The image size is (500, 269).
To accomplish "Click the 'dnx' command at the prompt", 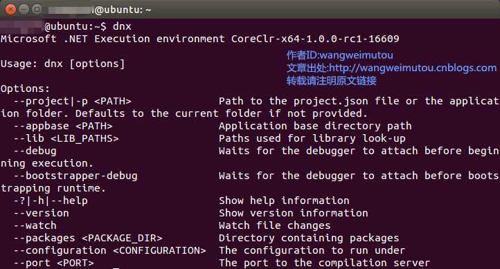I will click(x=122, y=26).
